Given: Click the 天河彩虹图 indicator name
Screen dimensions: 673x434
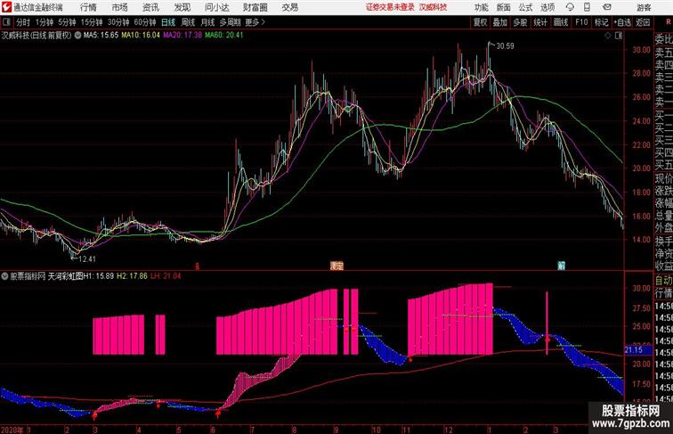Looking at the screenshot, I should click(x=65, y=276).
